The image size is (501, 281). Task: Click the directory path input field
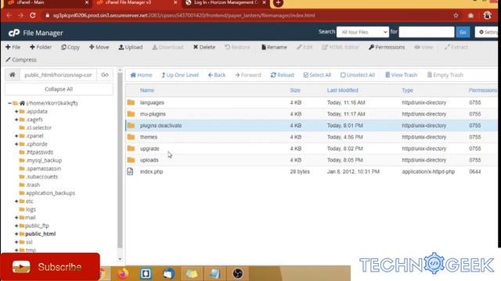58,75
